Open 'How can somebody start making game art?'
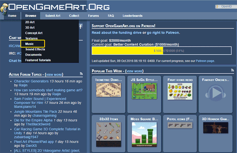This screenshot has height=153, width=237. click(48, 90)
